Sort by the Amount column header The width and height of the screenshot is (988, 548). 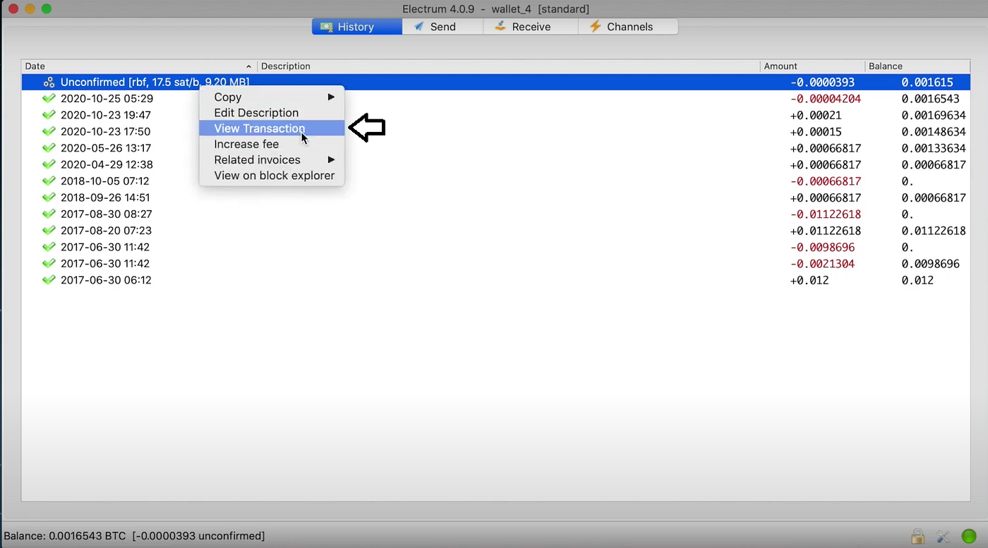coord(812,66)
